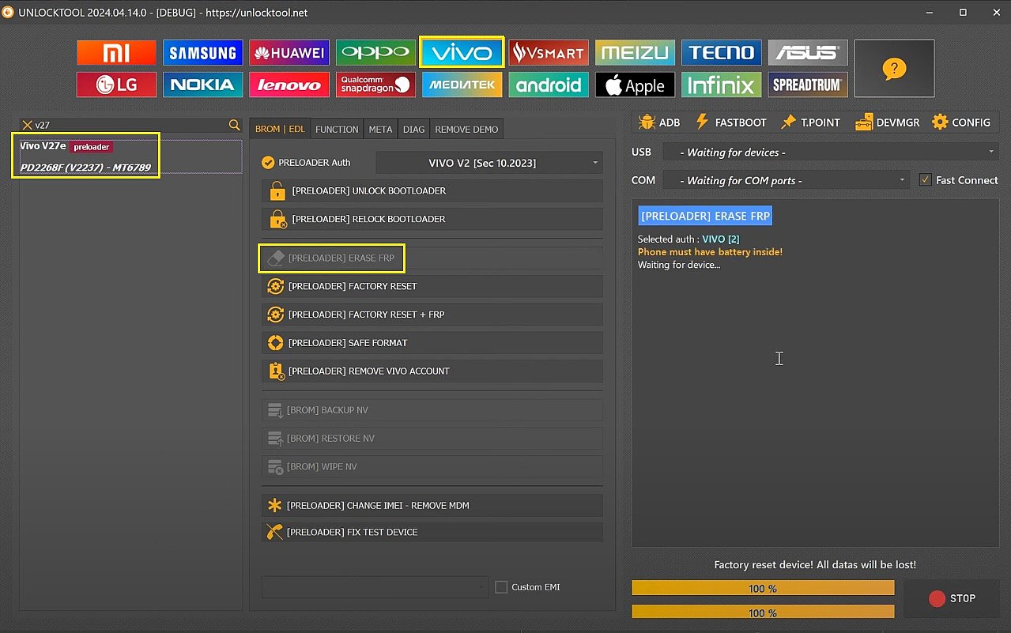The width and height of the screenshot is (1011, 633).
Task: Open the DEVMGR device manager
Action: click(x=887, y=122)
